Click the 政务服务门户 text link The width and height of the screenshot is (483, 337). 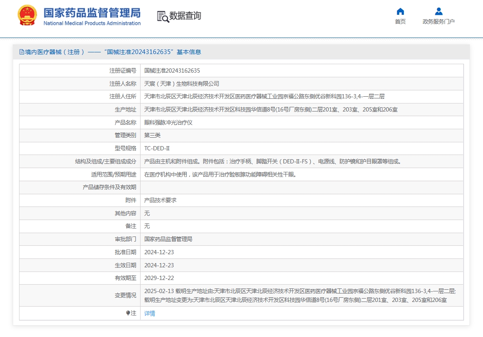click(439, 22)
